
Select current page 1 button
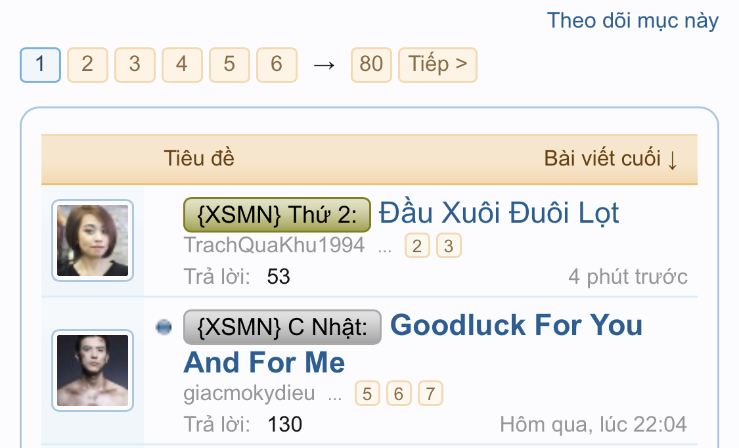tap(40, 64)
